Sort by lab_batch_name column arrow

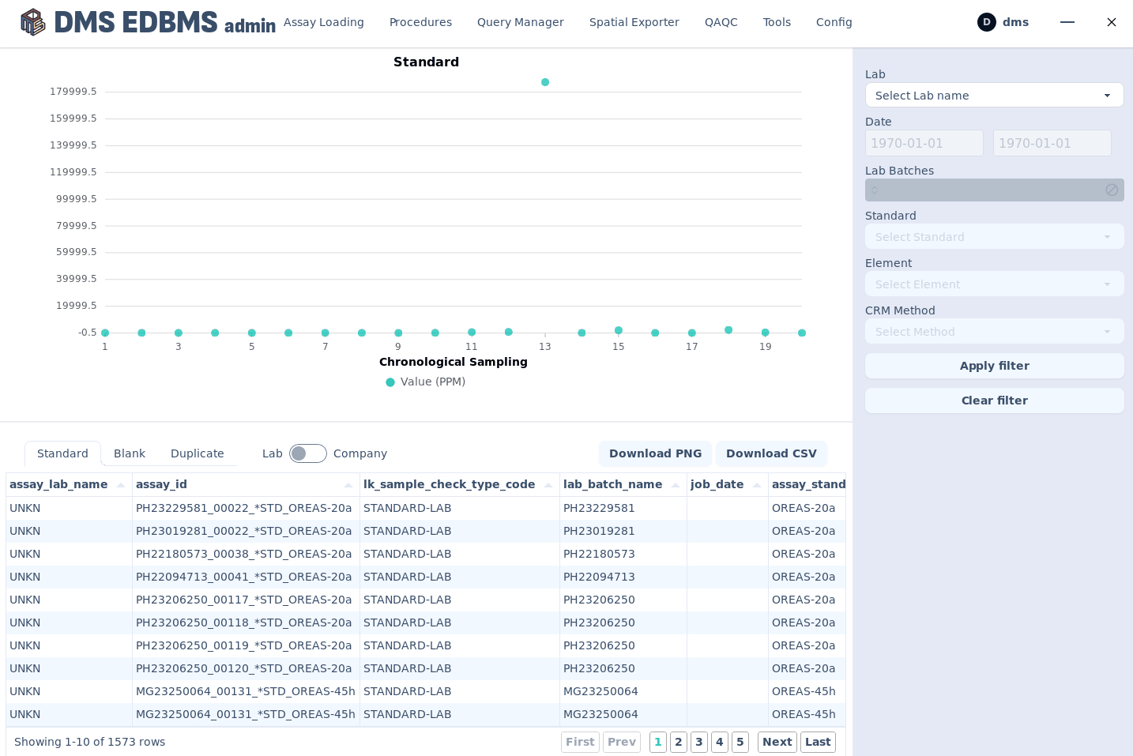click(x=676, y=485)
